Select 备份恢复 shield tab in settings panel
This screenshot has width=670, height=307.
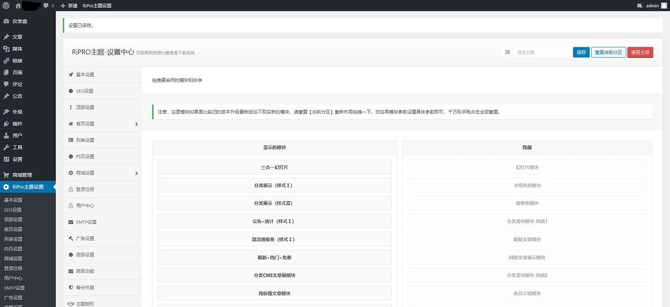[102, 287]
